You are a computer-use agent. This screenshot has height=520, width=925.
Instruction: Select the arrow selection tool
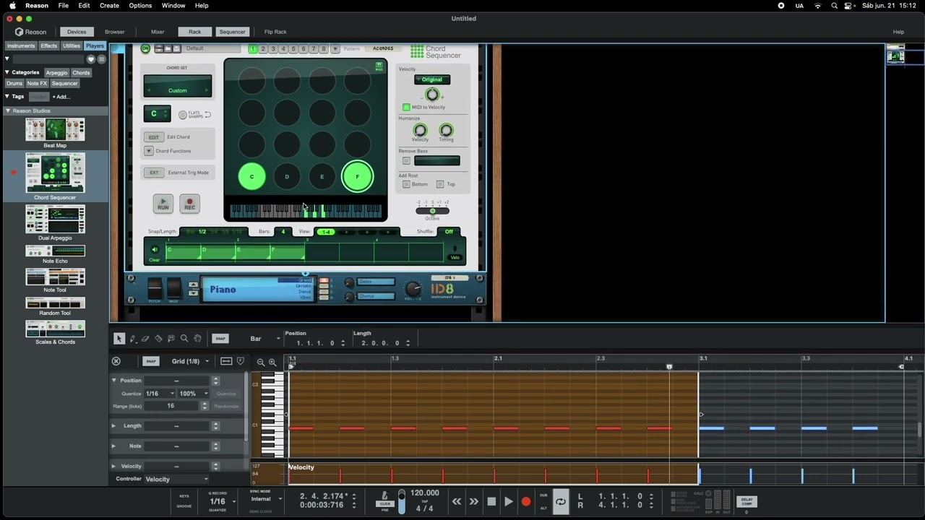coord(119,339)
